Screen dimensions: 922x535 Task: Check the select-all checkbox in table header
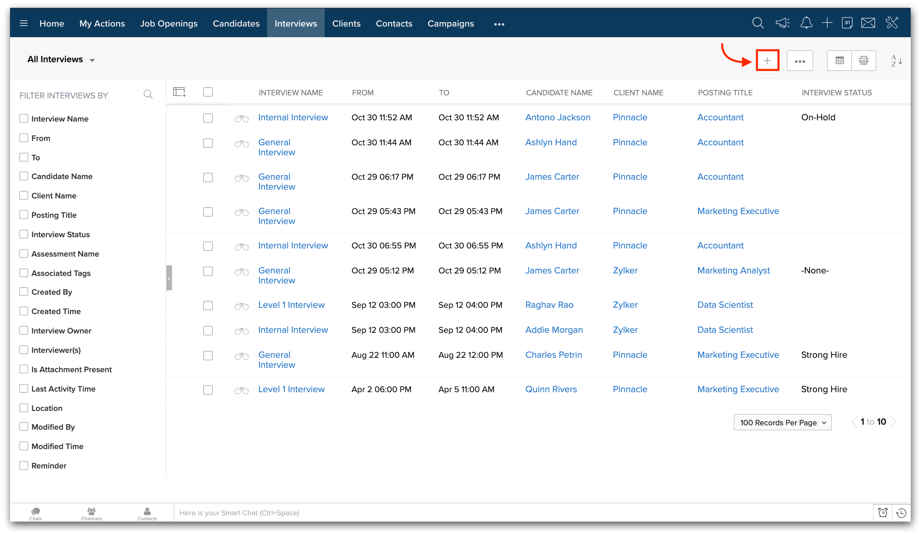[x=208, y=92]
